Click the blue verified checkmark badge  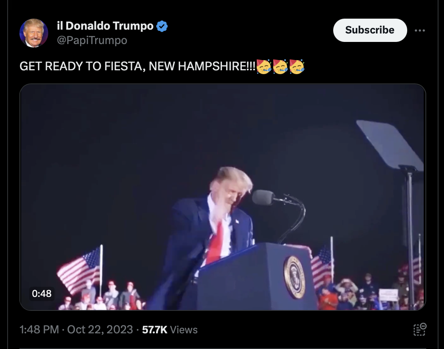click(162, 26)
